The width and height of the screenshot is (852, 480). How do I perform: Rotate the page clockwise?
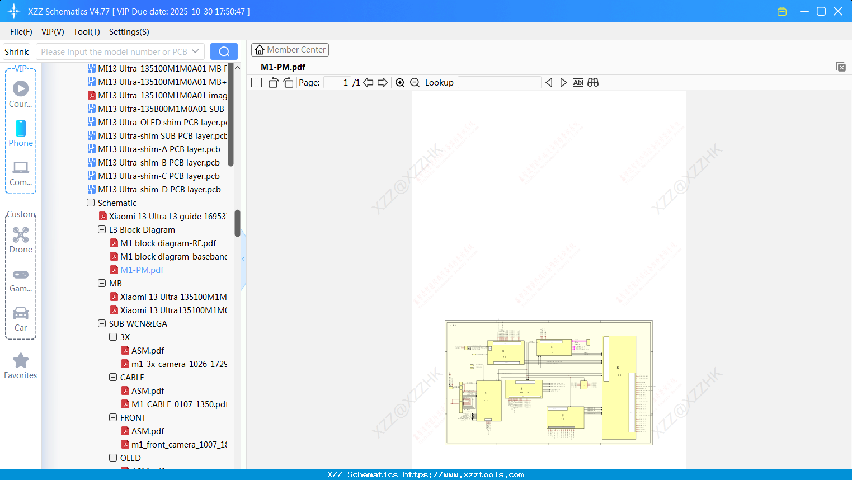pyautogui.click(x=288, y=83)
